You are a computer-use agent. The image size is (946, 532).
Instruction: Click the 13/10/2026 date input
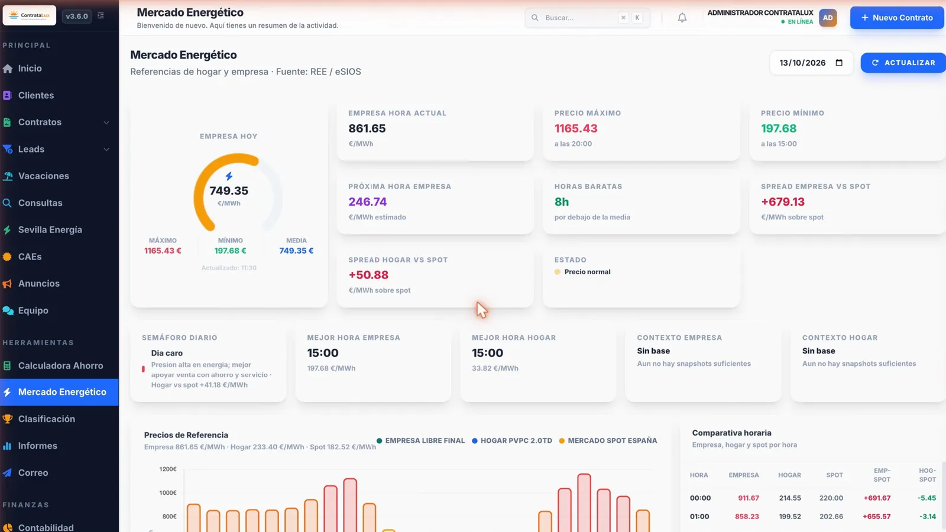[811, 63]
